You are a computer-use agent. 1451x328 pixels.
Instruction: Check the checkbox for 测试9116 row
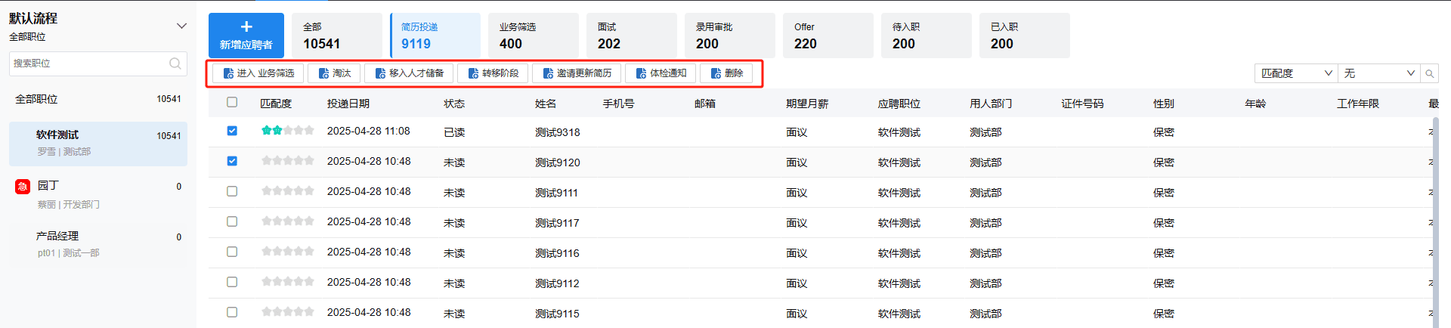(232, 252)
